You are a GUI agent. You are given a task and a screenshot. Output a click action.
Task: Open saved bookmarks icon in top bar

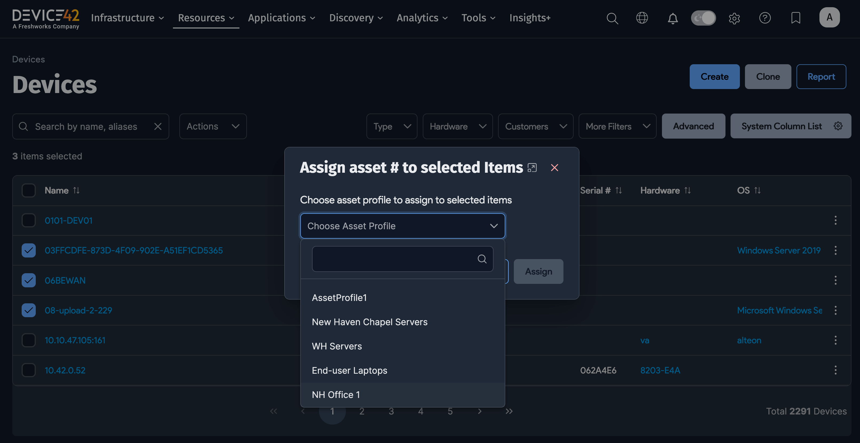point(796,18)
